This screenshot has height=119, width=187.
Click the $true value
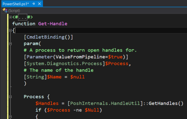[x=115, y=57]
